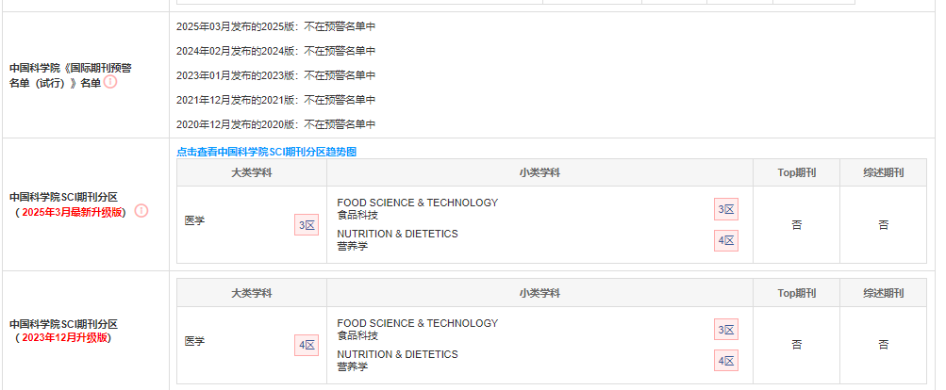Click 4区 badge for NUTRITION & DIETETICS 2023

coord(726,361)
